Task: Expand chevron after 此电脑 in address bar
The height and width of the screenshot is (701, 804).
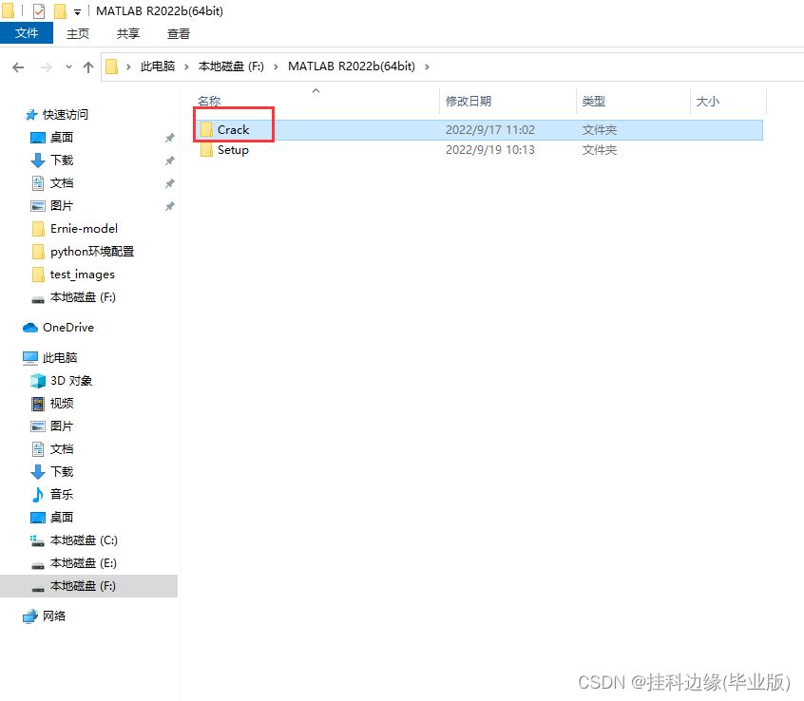Action: [186, 66]
